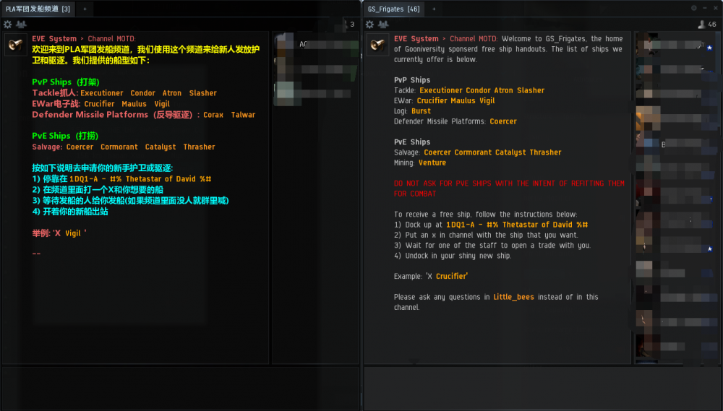Open Thrasher link in PLA军团发船频道 chat
This screenshot has height=411, width=723.
[200, 147]
